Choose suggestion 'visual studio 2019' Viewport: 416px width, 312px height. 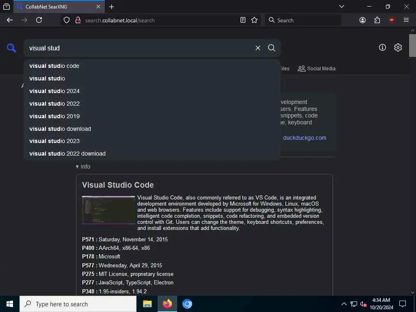tap(152, 116)
